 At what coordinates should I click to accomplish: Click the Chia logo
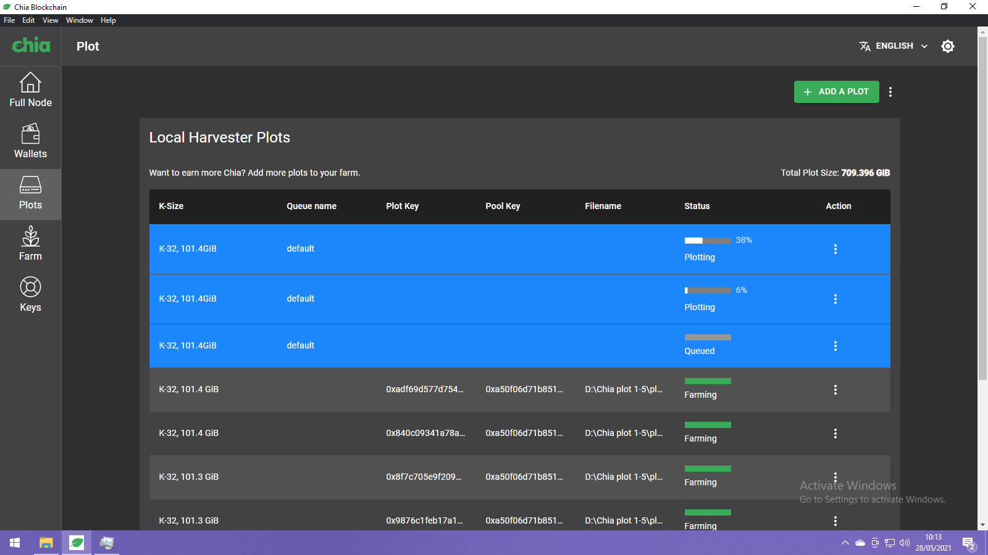coord(31,45)
